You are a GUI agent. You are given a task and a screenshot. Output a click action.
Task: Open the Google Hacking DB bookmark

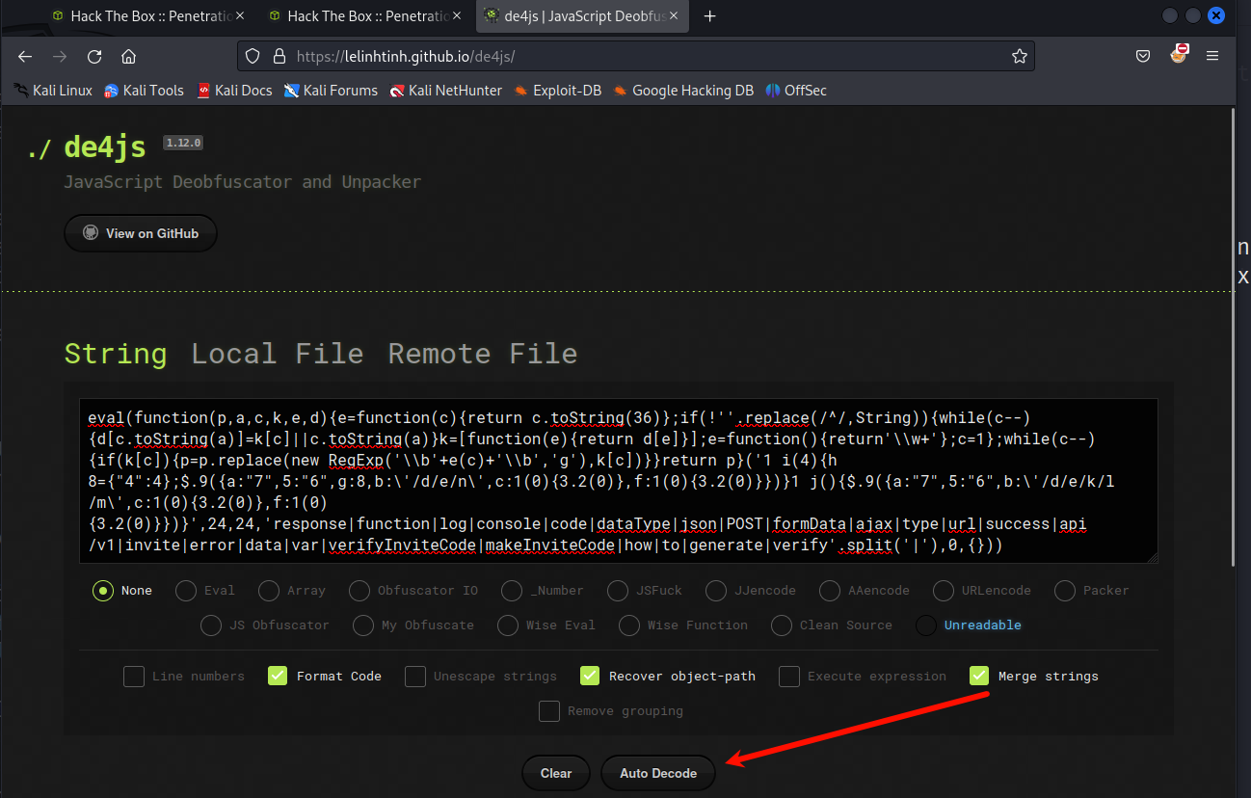683,91
